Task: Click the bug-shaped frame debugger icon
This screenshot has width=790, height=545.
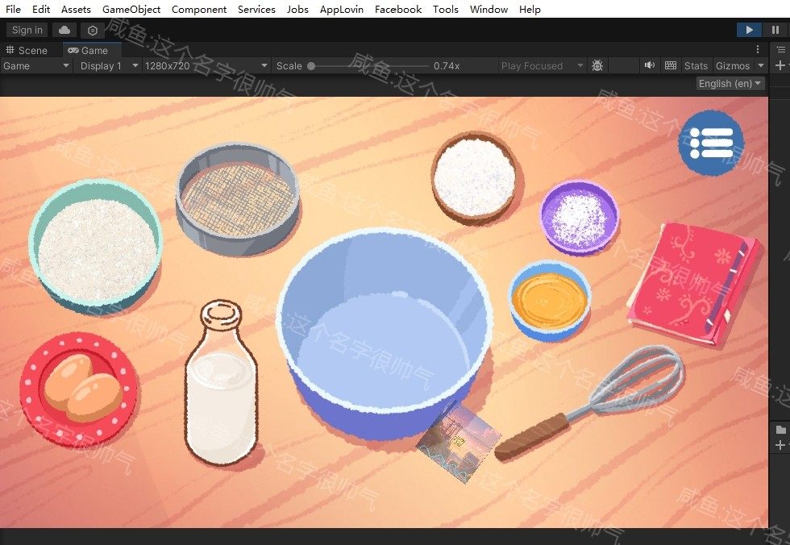Action: (597, 65)
